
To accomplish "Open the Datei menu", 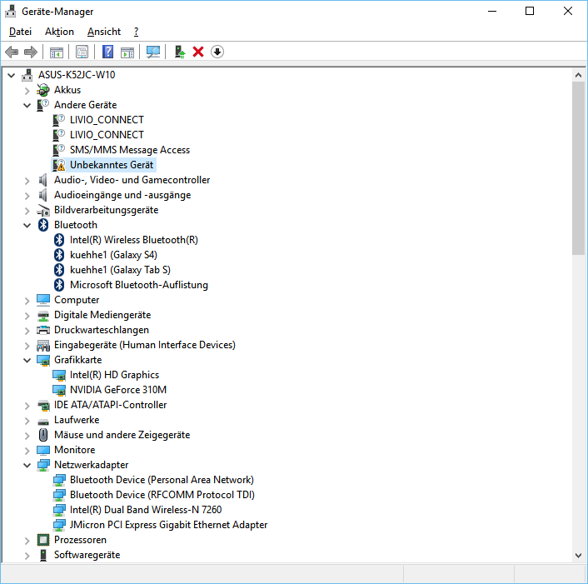I will 20,32.
